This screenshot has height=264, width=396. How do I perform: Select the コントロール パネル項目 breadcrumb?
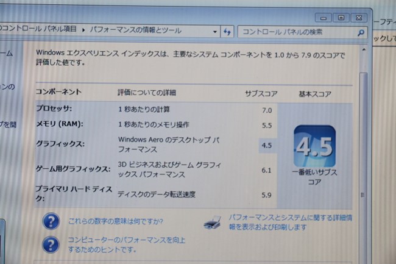[38, 29]
